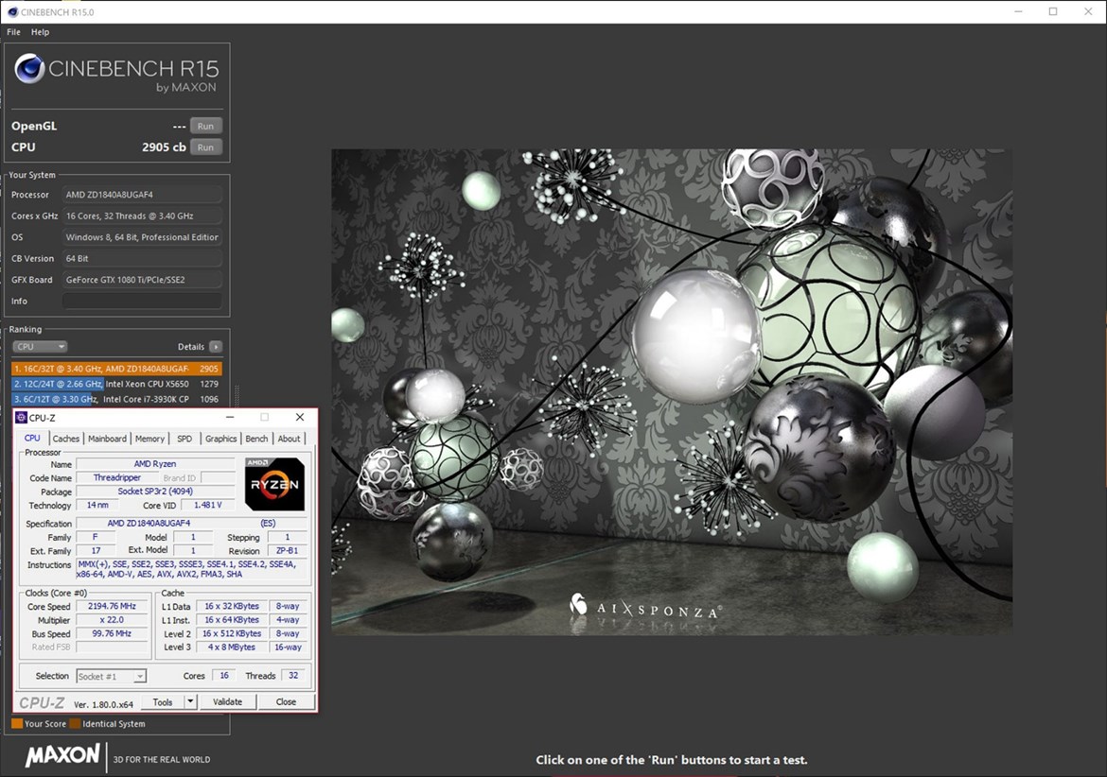
Task: Switch to the About tab in CPU-Z
Action: coord(289,439)
